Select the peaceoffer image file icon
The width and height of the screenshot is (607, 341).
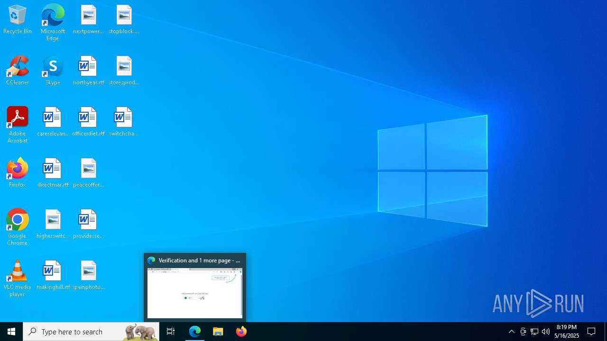(88, 173)
